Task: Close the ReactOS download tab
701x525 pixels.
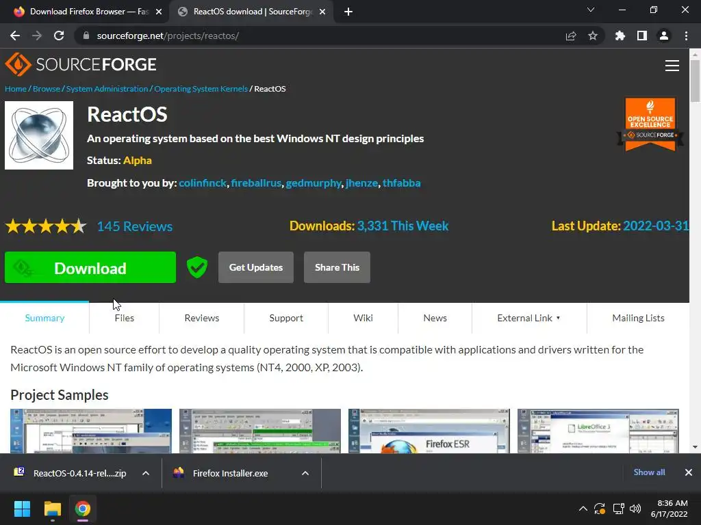Action: 322,12
